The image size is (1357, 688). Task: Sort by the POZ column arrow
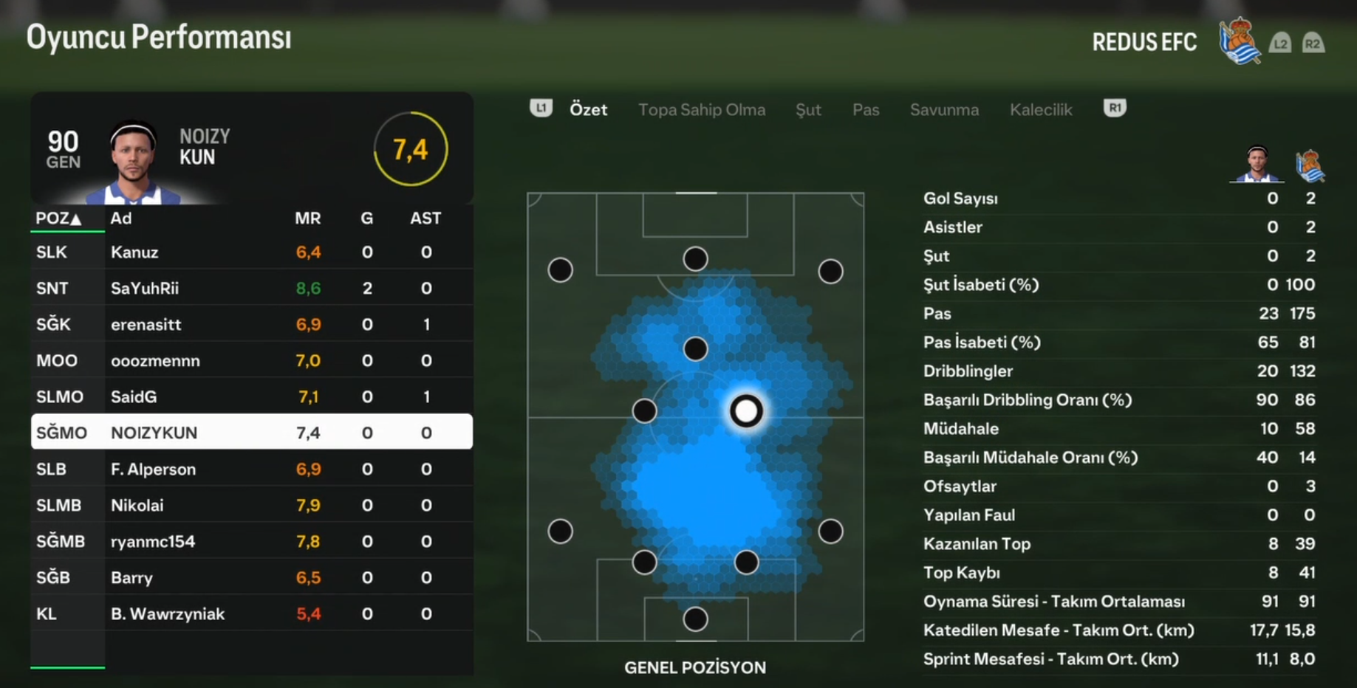(x=75, y=219)
